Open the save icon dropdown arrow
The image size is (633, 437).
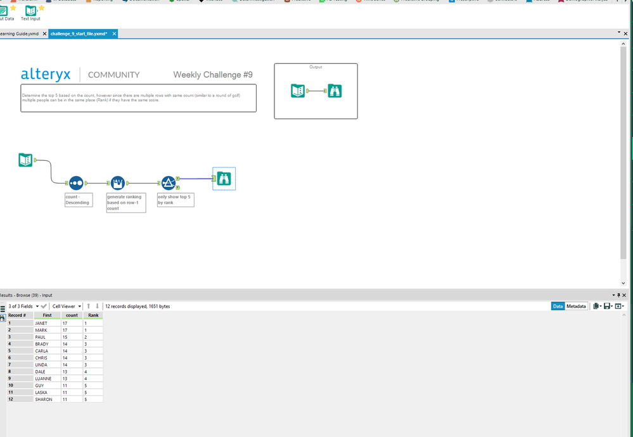point(611,307)
